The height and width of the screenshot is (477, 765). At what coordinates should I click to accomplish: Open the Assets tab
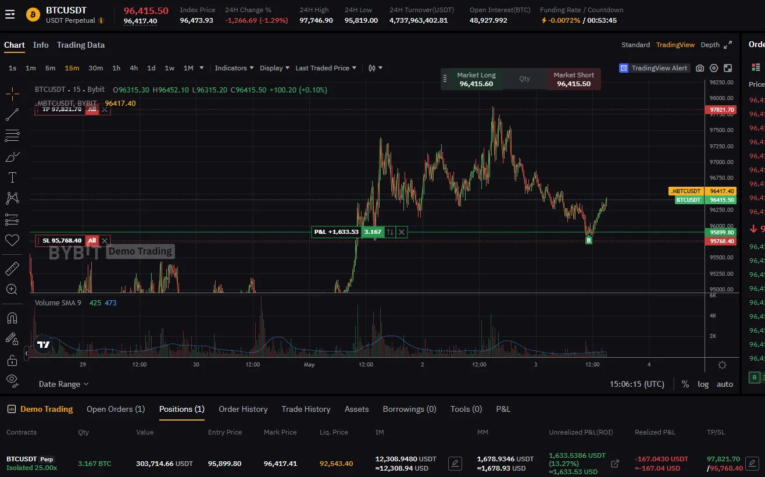tap(356, 409)
